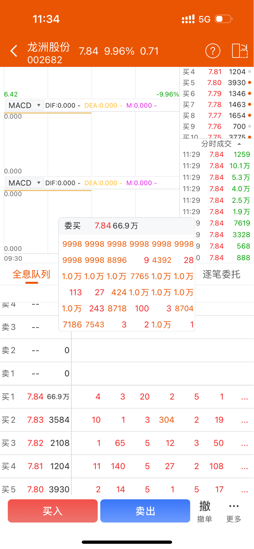
Task: Tap order 304 in 买2 queue
Action: [166, 420]
